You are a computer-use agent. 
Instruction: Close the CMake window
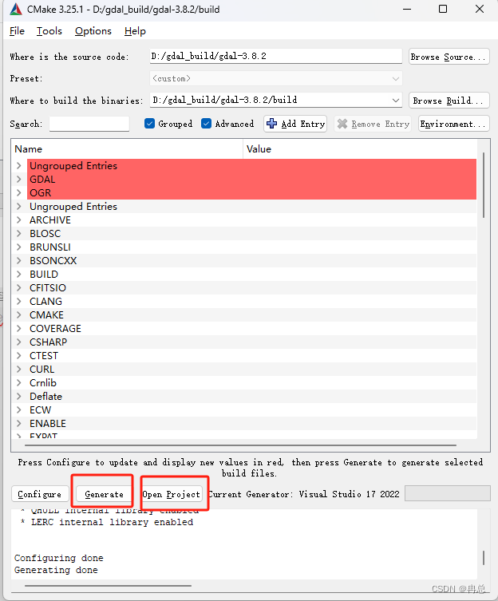pyautogui.click(x=479, y=10)
